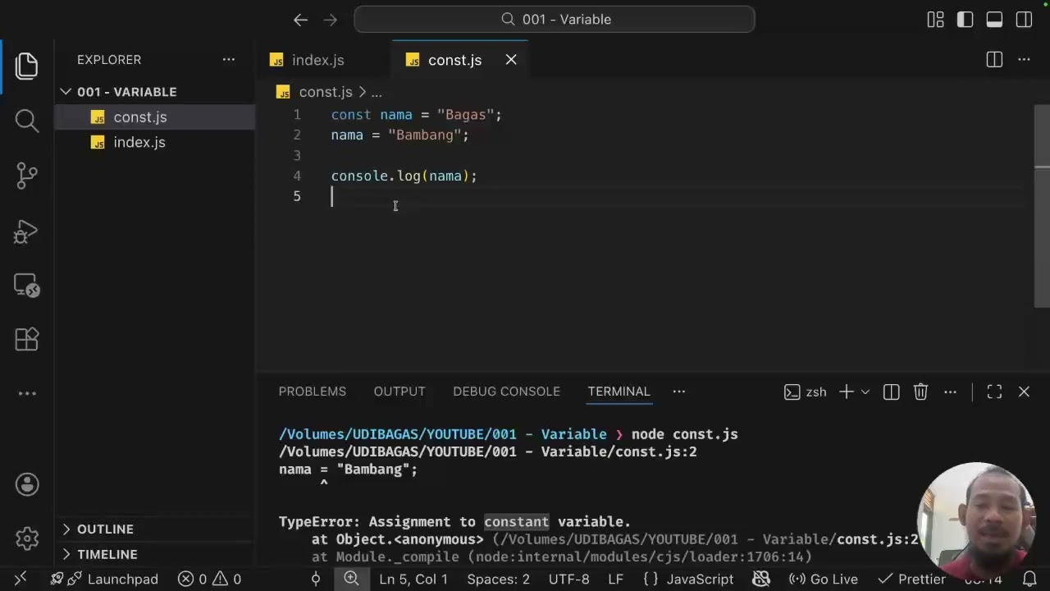Go forward using the right arrow
This screenshot has width=1050, height=591.
tap(330, 20)
